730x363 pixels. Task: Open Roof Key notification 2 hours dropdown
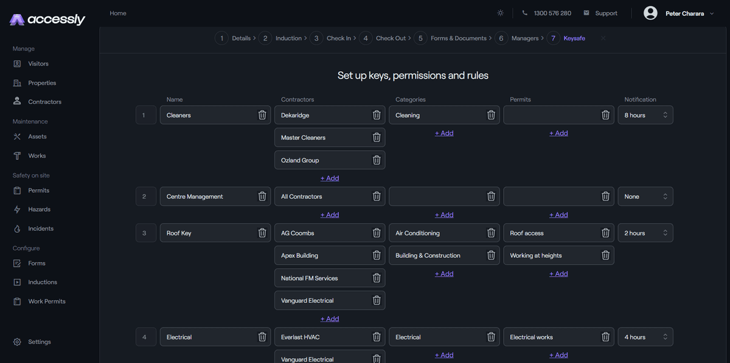[x=645, y=233]
